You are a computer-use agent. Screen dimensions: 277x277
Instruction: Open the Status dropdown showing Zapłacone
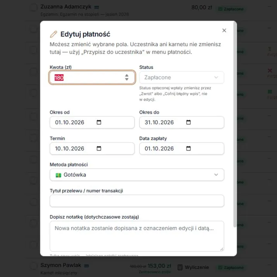tap(181, 77)
